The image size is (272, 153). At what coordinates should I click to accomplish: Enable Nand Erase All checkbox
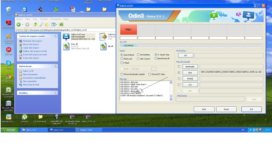click(156, 58)
